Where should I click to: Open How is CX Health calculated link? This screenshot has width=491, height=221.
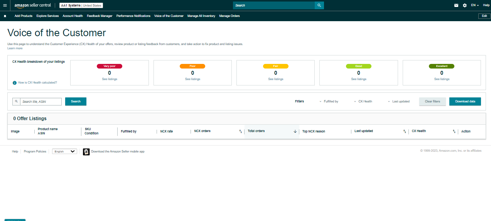(x=37, y=83)
